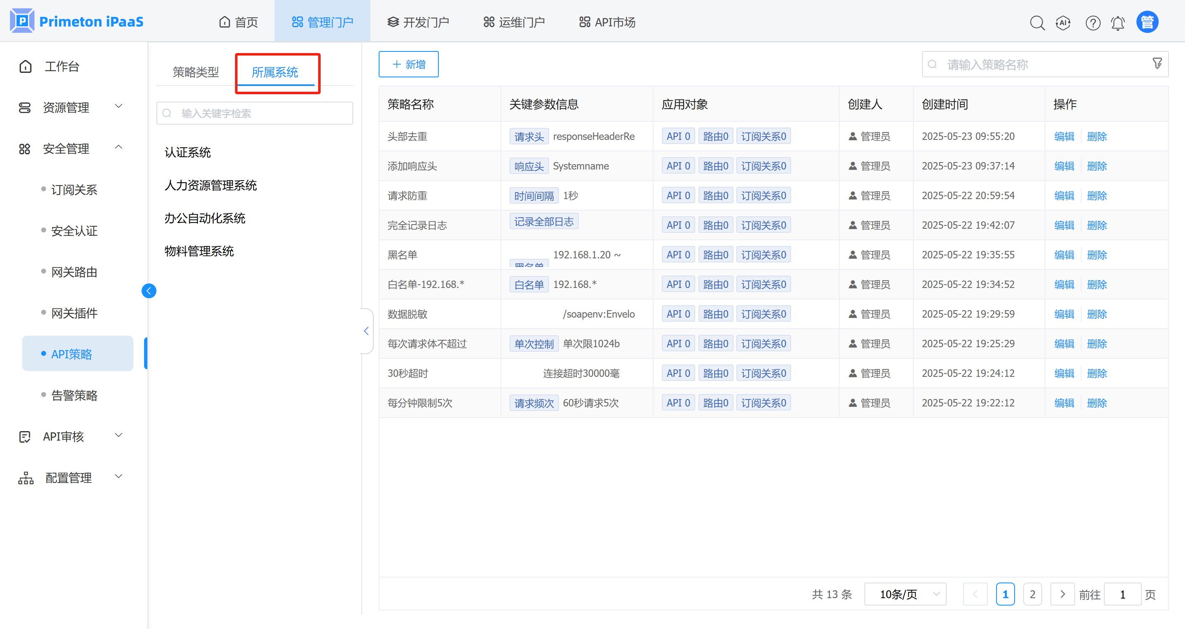This screenshot has width=1185, height=629.
Task: Open the 10条/页 page size dropdown
Action: tap(905, 594)
